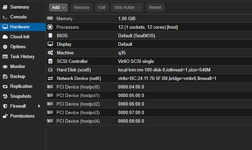Click the Display monitor icon
This screenshot has height=150, width=252.
[50, 44]
